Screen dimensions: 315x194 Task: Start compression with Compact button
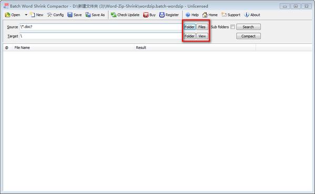(x=248, y=36)
